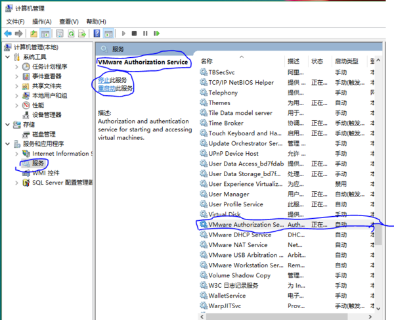This screenshot has height=320, width=394.
Task: Collapse the 存储 tree node
Action: pos(8,124)
